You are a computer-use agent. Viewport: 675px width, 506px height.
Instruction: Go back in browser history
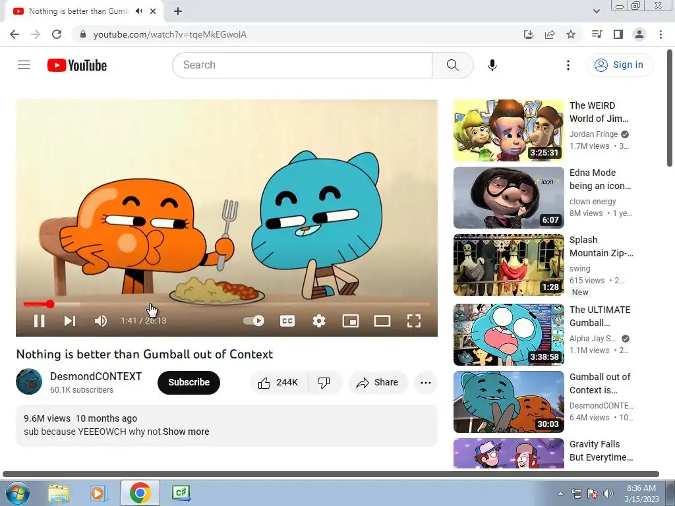coord(15,34)
